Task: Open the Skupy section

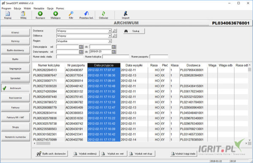Action: point(15,127)
